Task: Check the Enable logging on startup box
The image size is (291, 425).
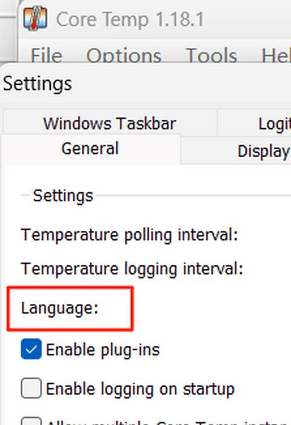Action: 31,388
